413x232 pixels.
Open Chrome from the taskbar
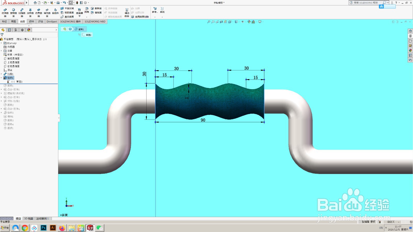[25, 228]
